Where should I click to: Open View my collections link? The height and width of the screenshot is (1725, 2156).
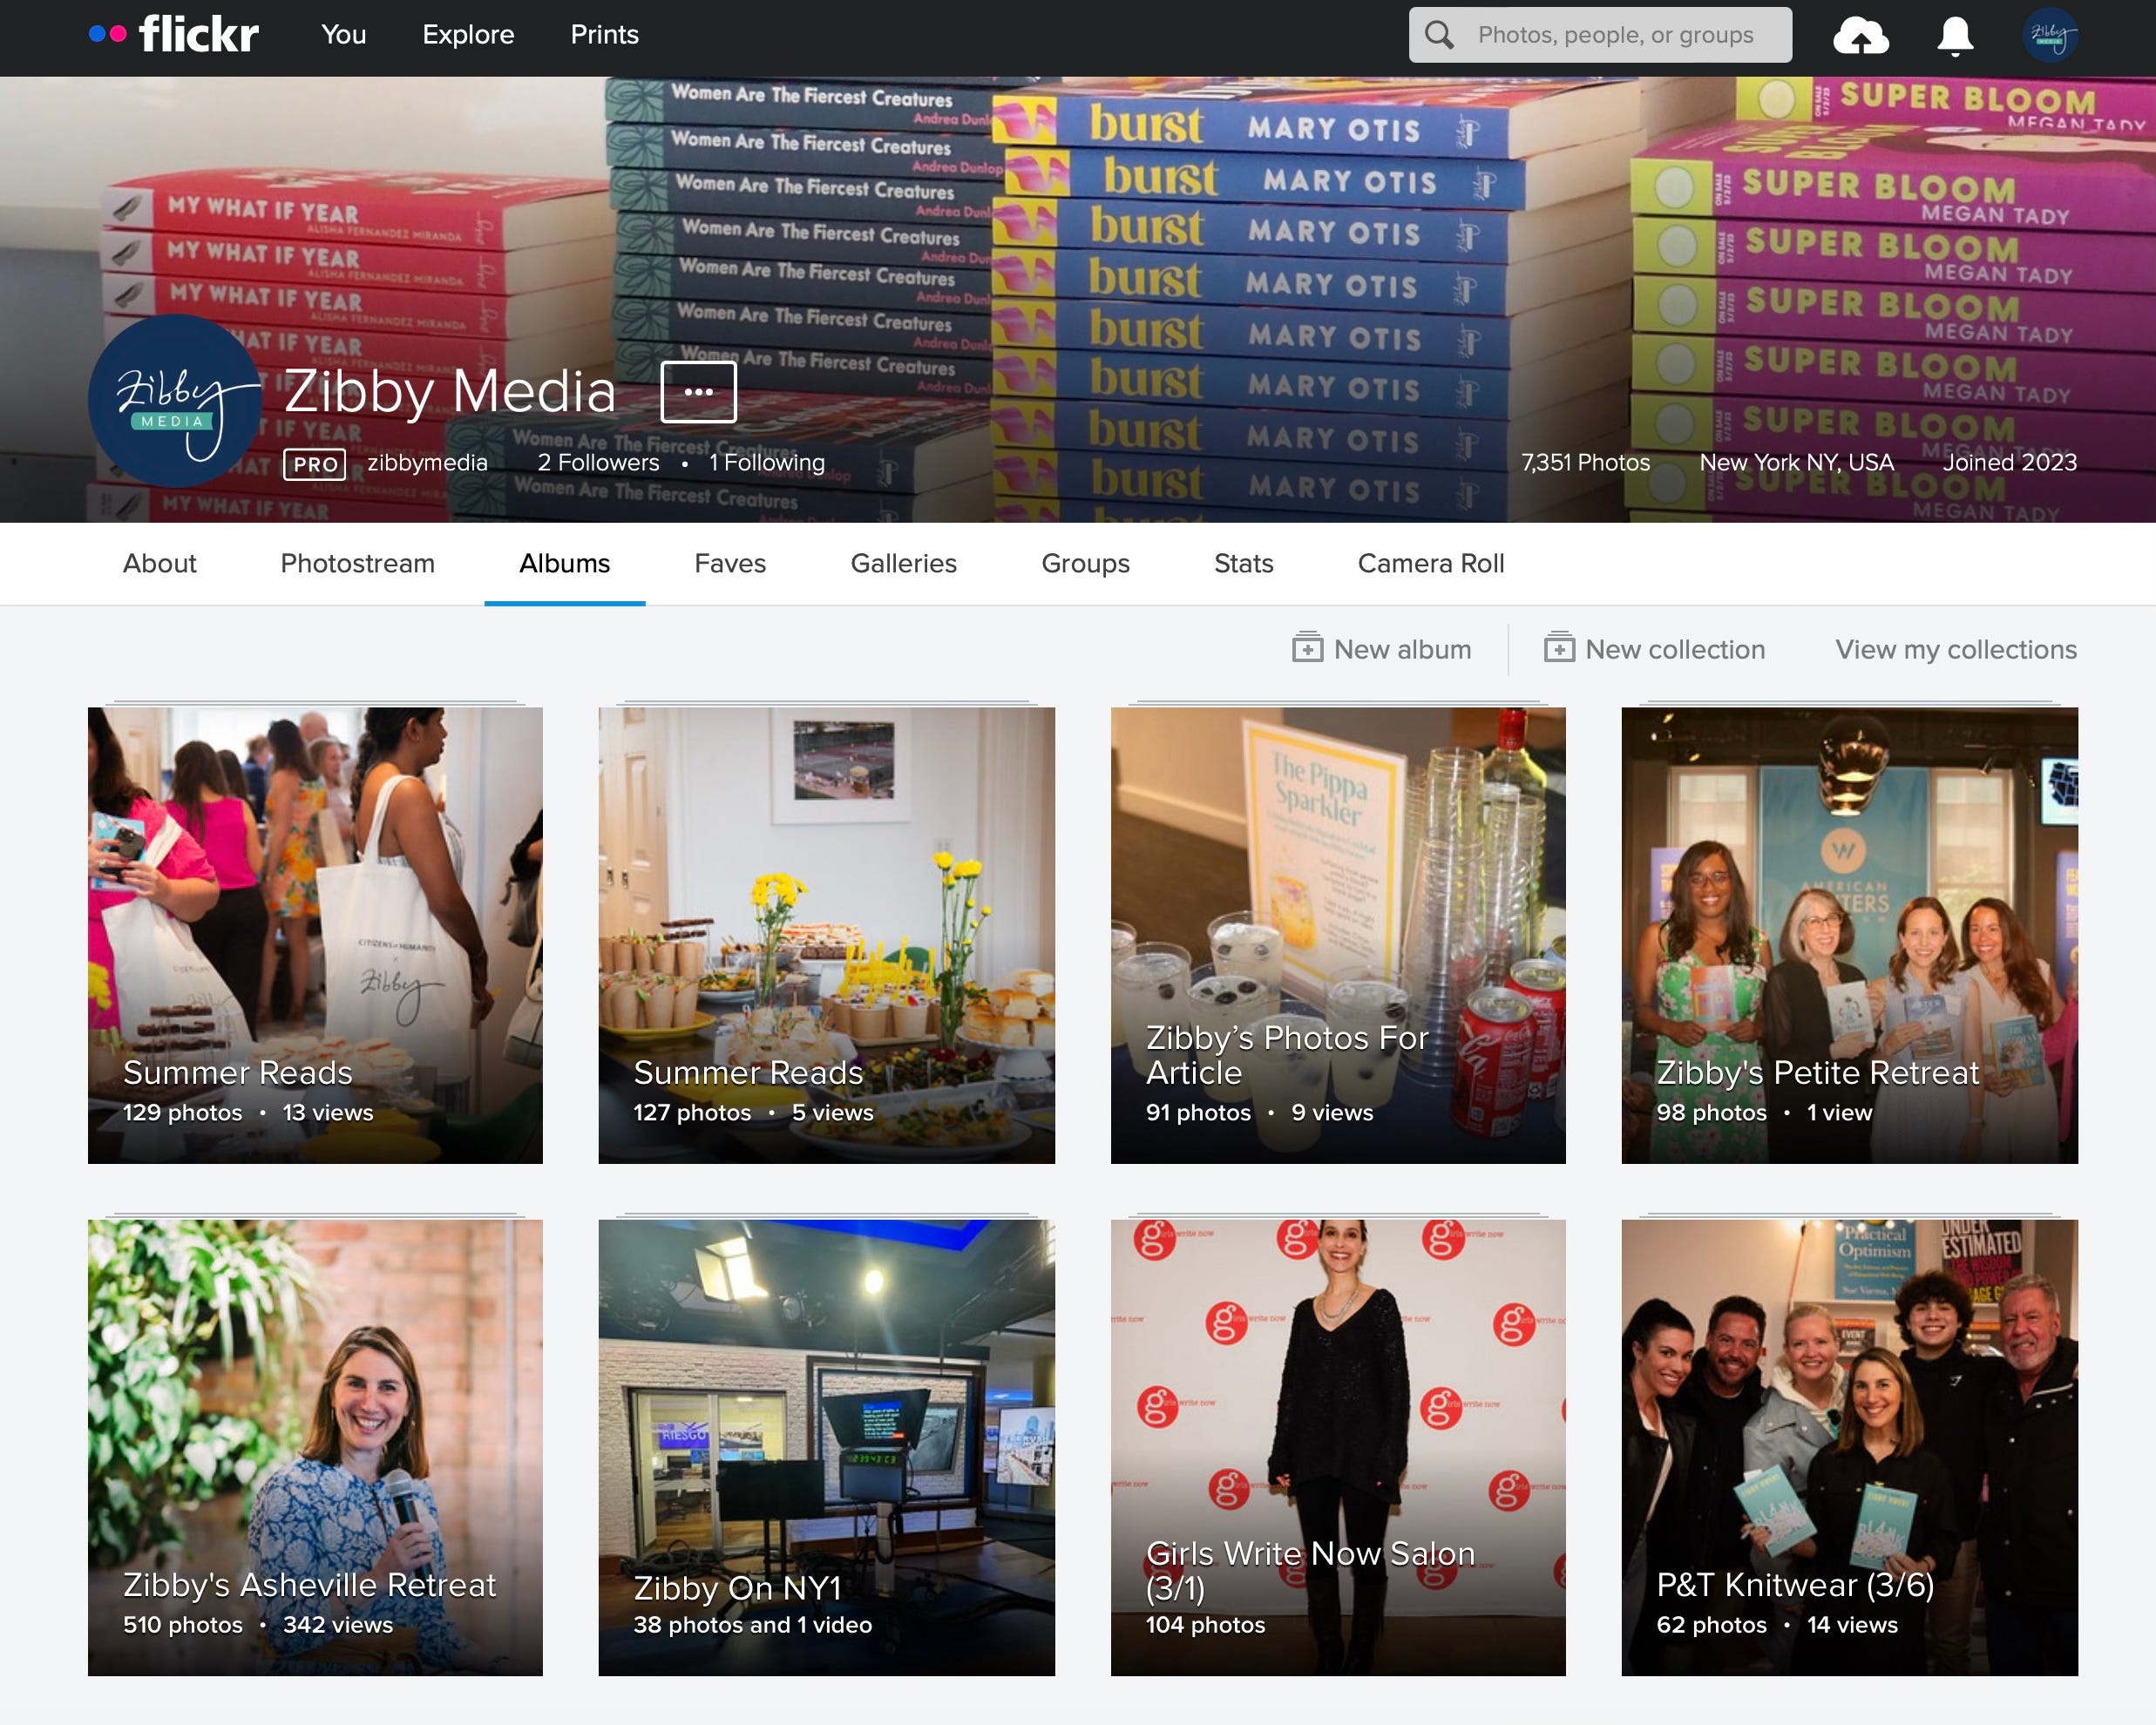(x=1956, y=649)
